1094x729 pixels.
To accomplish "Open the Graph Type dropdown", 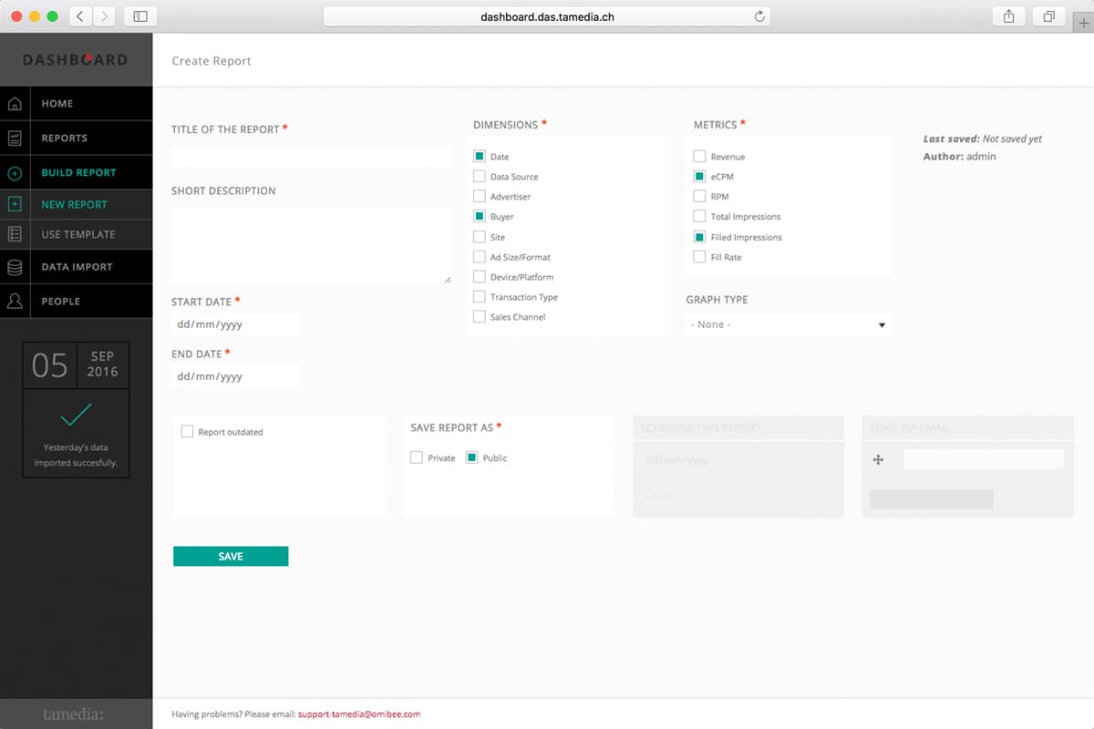I will pyautogui.click(x=789, y=324).
